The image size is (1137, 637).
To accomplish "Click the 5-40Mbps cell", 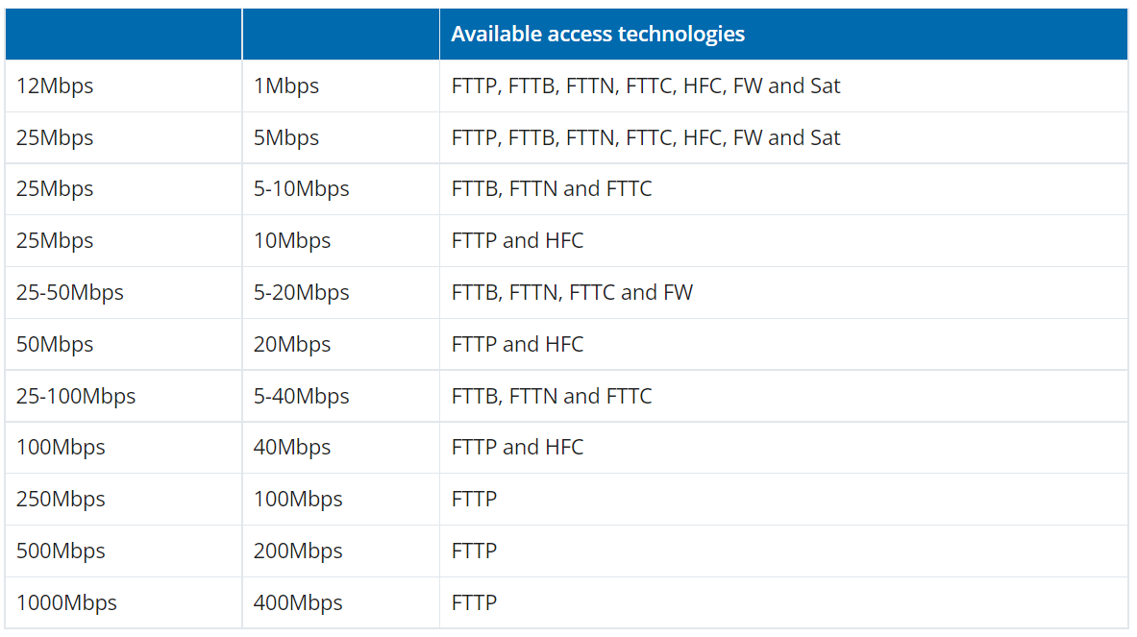I will (x=302, y=396).
